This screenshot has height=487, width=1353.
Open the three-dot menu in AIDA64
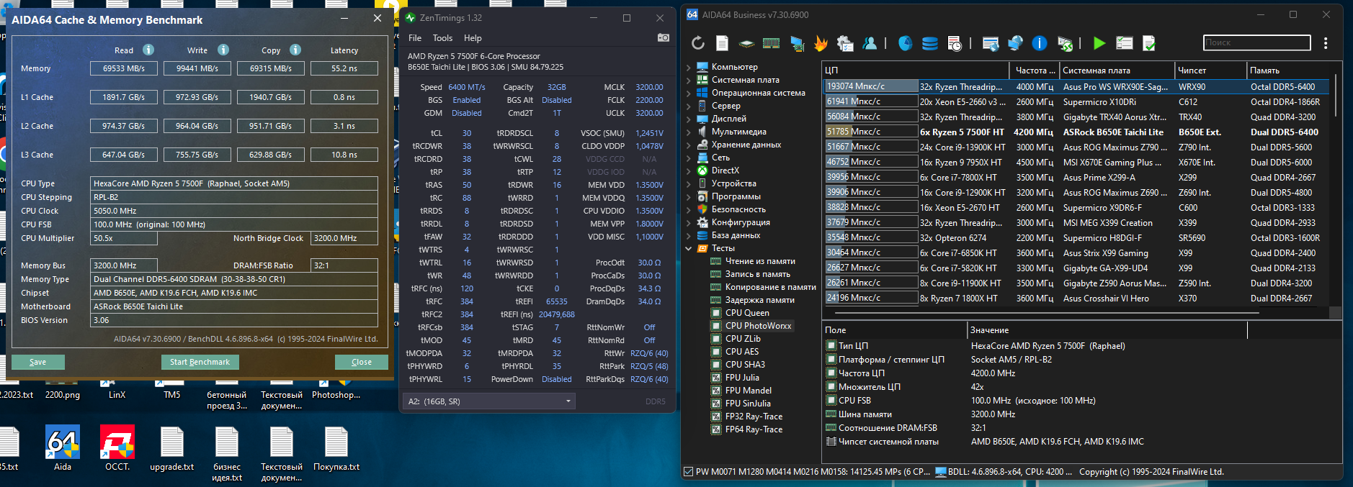point(1326,43)
